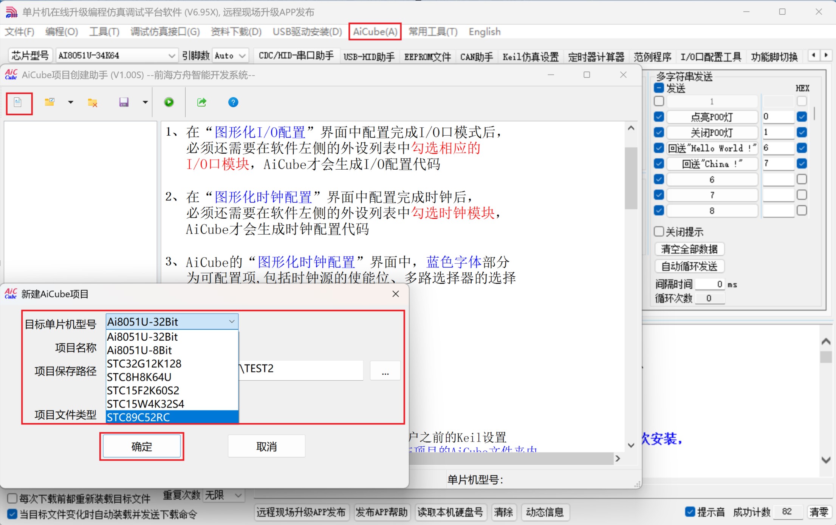Screen dimensions: 836x525
Task: Click the green export share icon
Action: 201,102
